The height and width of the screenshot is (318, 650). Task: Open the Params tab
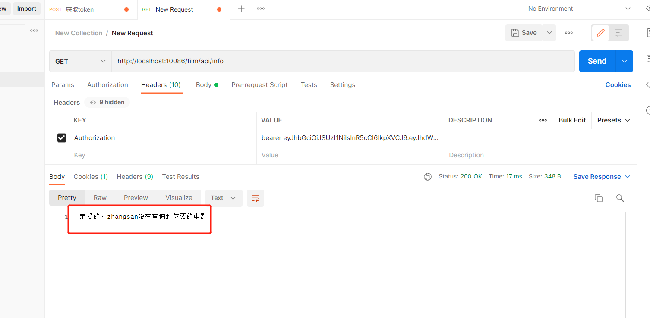tap(63, 85)
